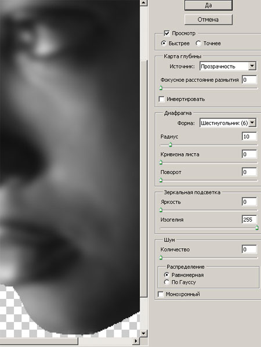The height and width of the screenshot is (347, 261).
Task: Choose Равномерная noise distribution
Action: coord(166,274)
